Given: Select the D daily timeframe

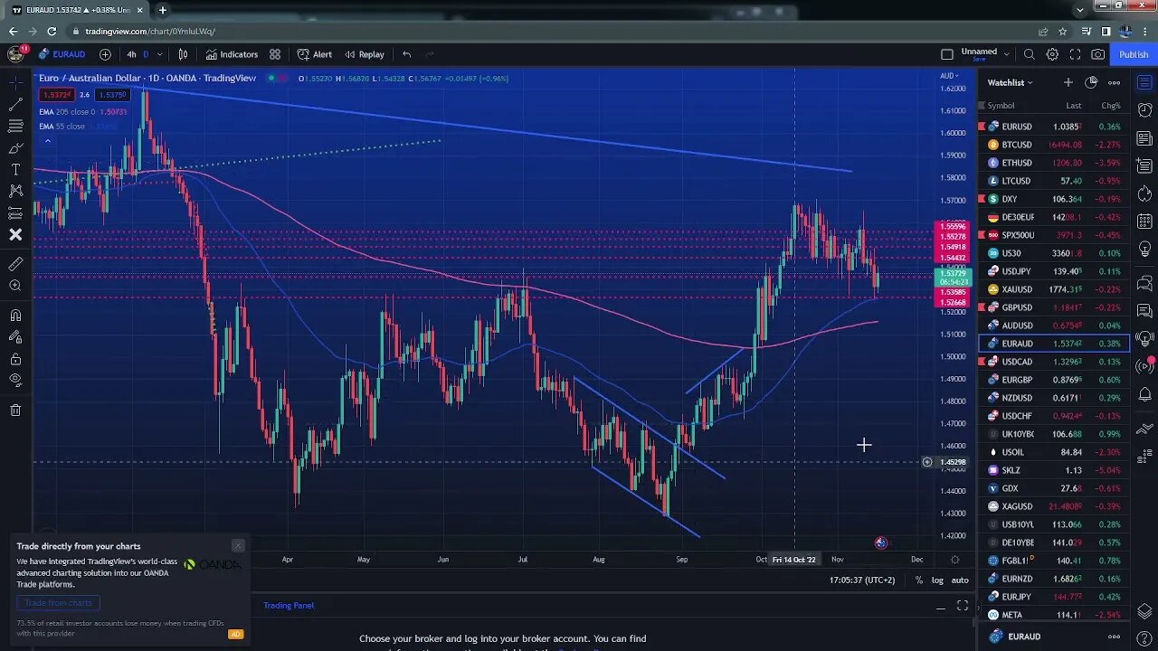Looking at the screenshot, I should coord(146,54).
